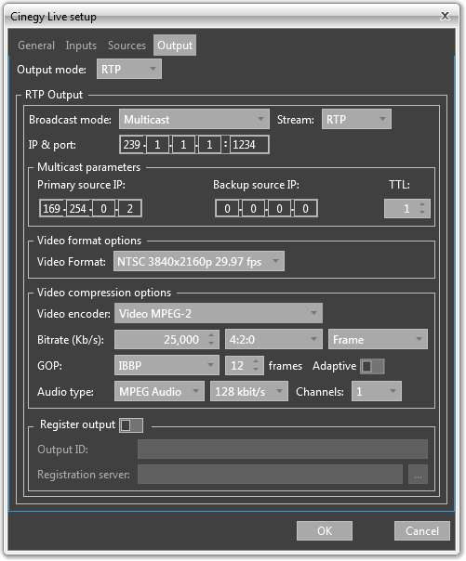The width and height of the screenshot is (466, 561).
Task: Click the first Backup source IP octet
Action: tap(227, 209)
